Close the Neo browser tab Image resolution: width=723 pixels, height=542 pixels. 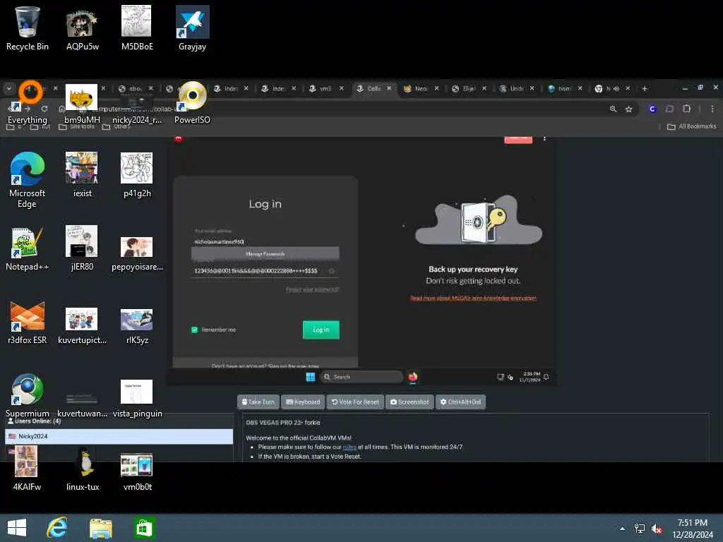tap(436, 88)
